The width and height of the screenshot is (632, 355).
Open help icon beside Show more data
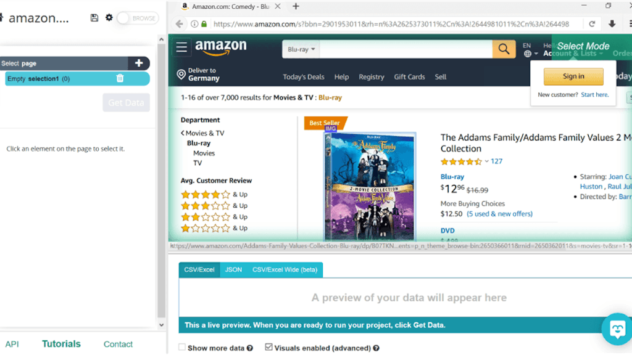point(250,348)
